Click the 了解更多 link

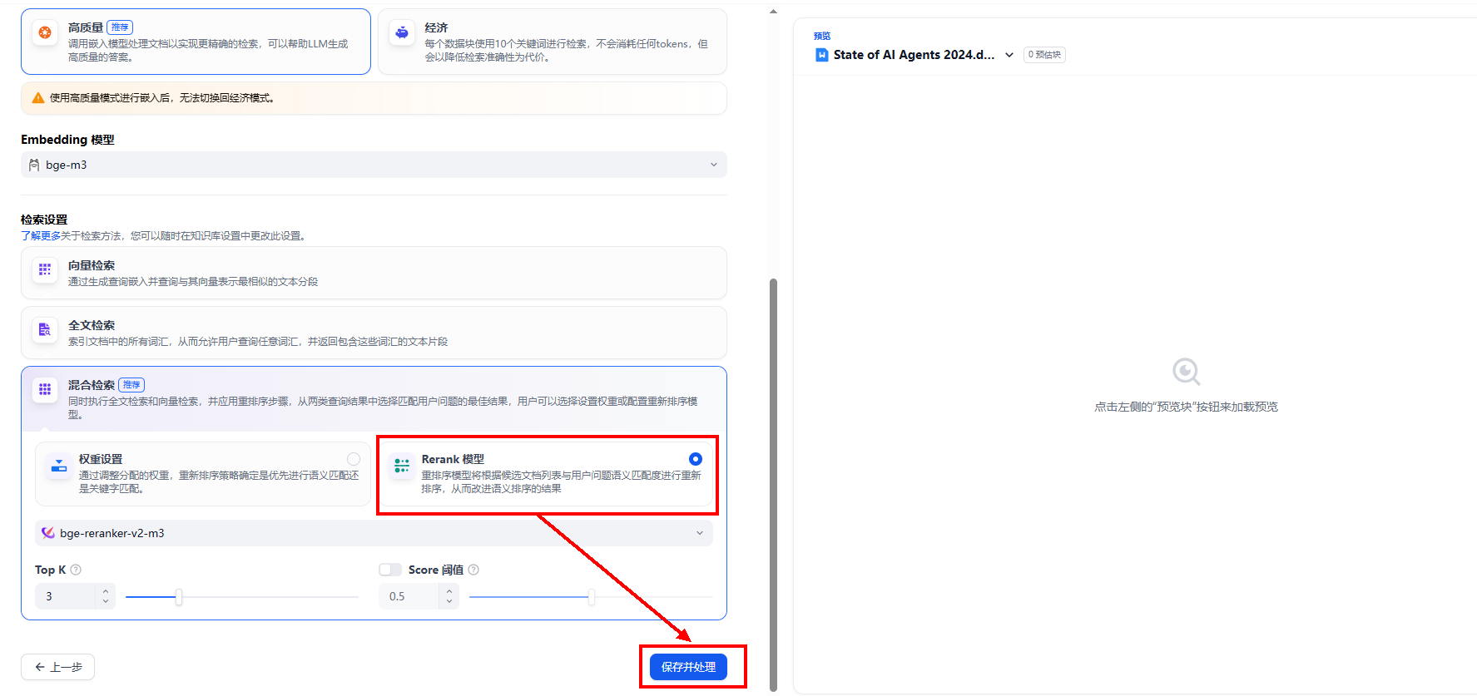point(41,236)
